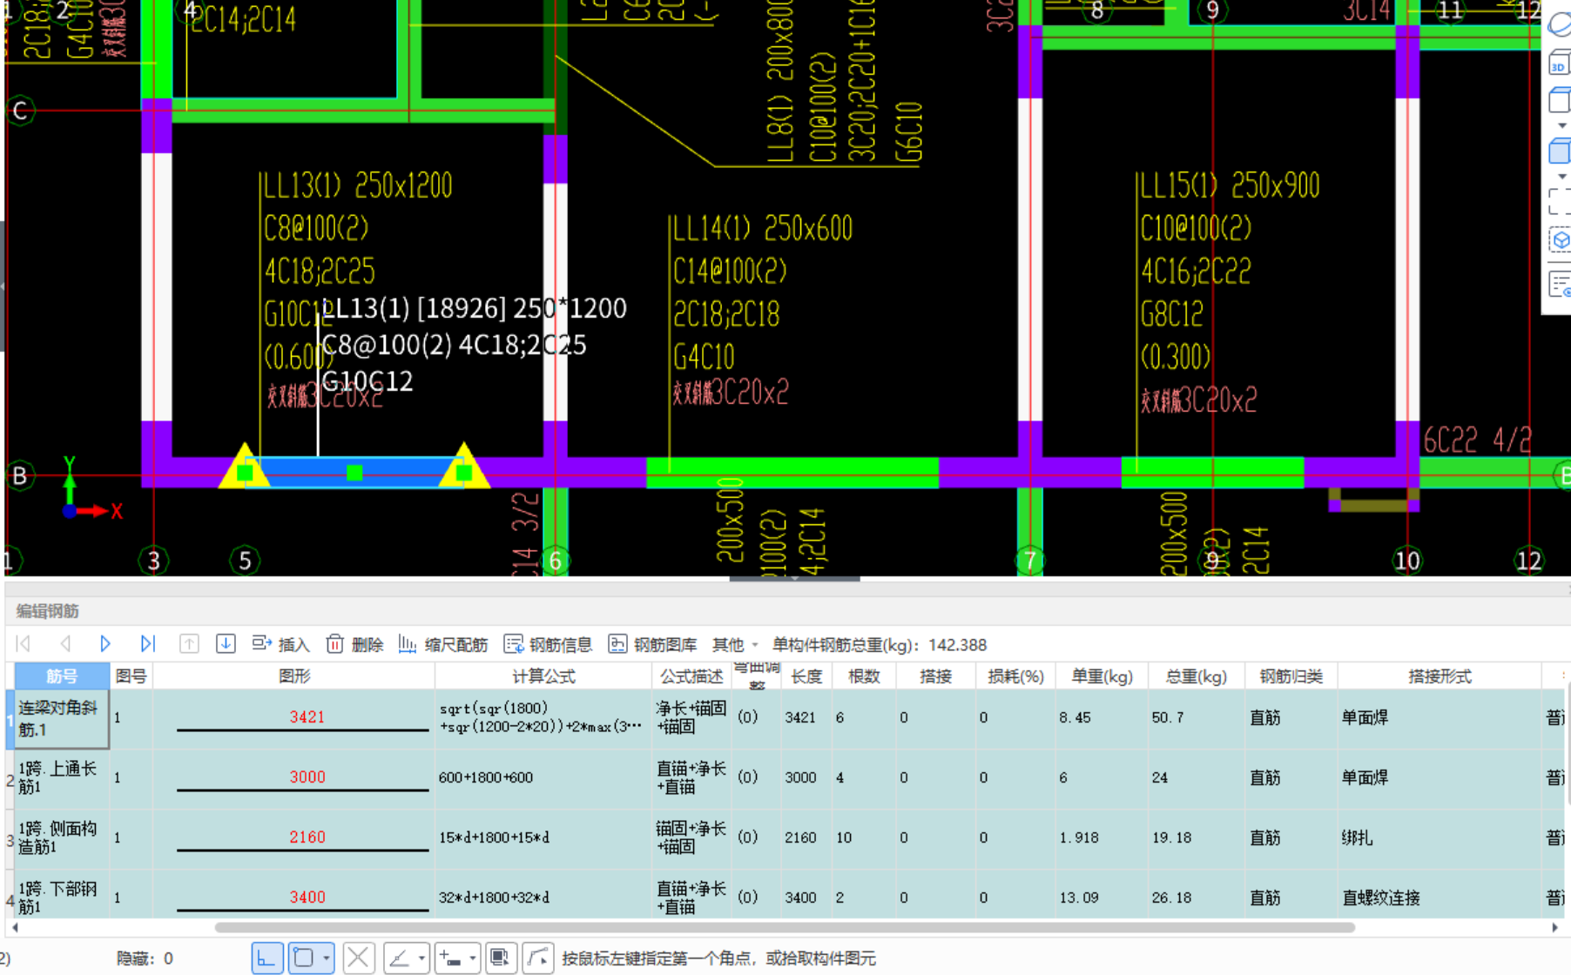Open 缩尺配筋 scaled reinforcement tool
Viewport: 1571px width, 975px height.
[x=442, y=644]
